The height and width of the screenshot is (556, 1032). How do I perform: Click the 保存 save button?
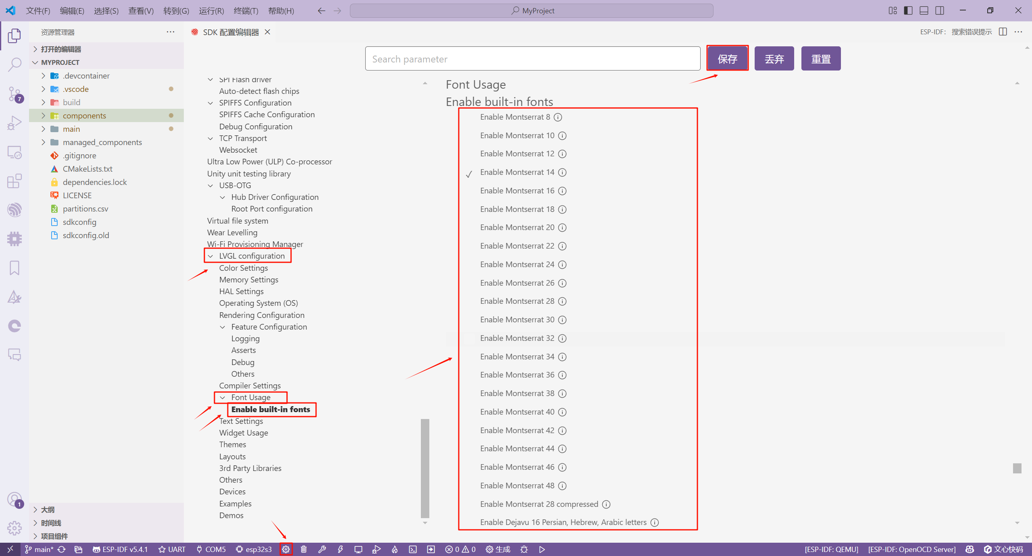(727, 59)
